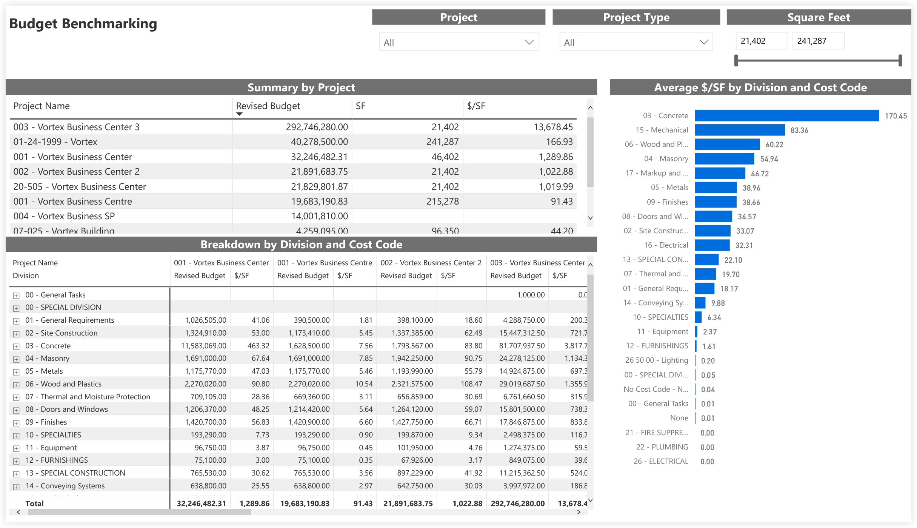Click the 002 - Vortex Business Center 2 column header
Viewport: 917px width, 528px height.
click(x=431, y=263)
